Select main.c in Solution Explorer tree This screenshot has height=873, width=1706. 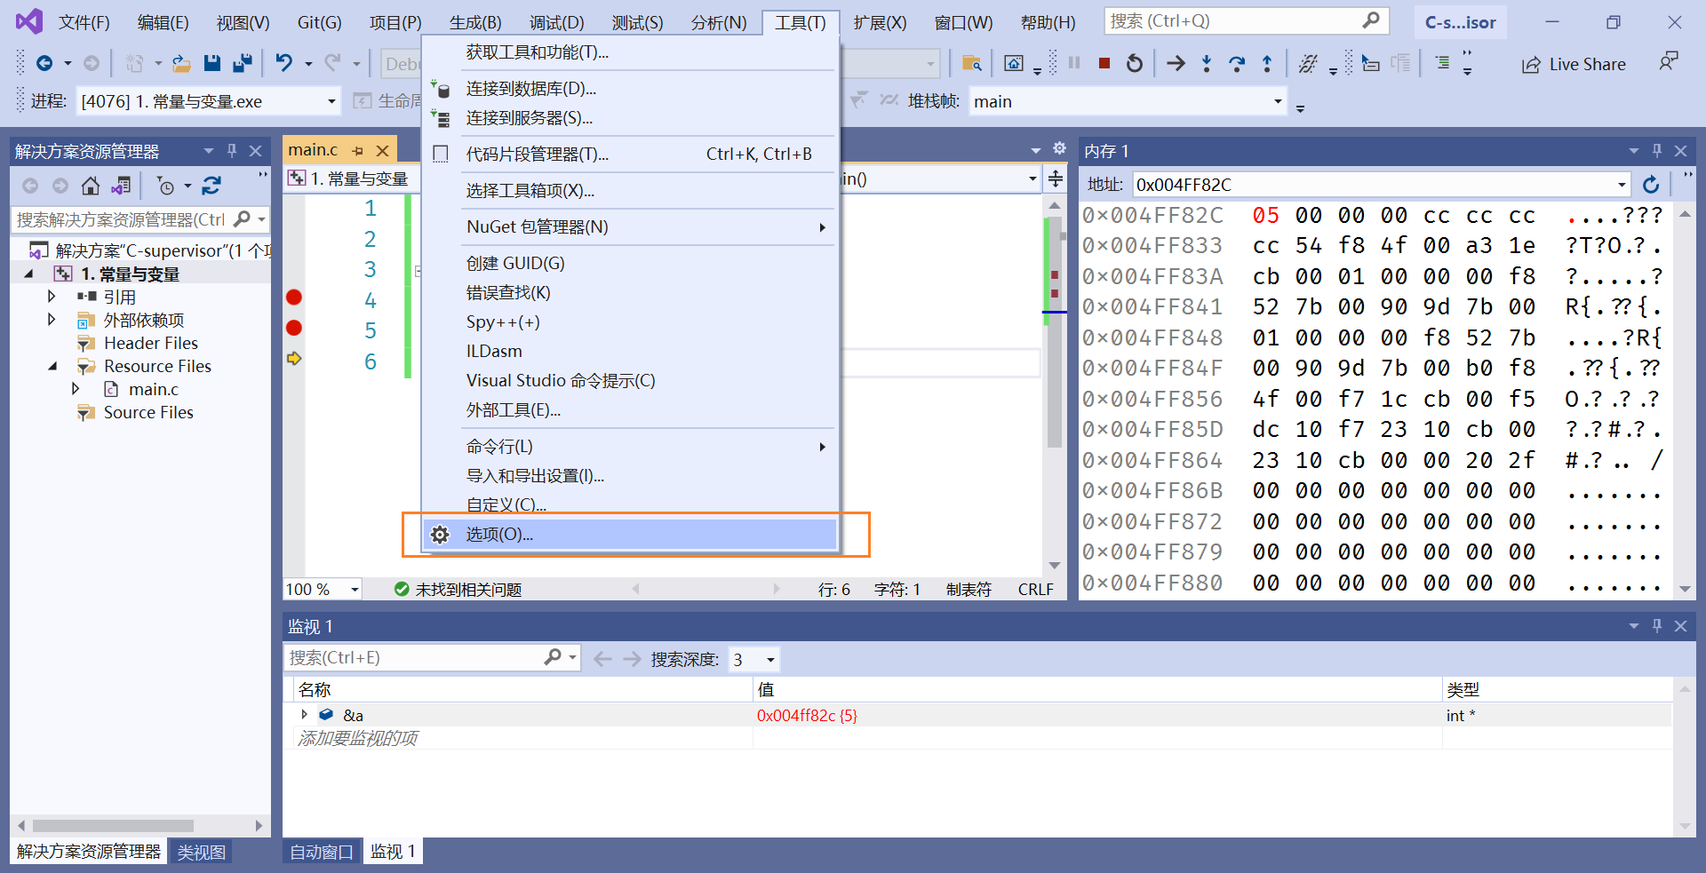pos(153,389)
